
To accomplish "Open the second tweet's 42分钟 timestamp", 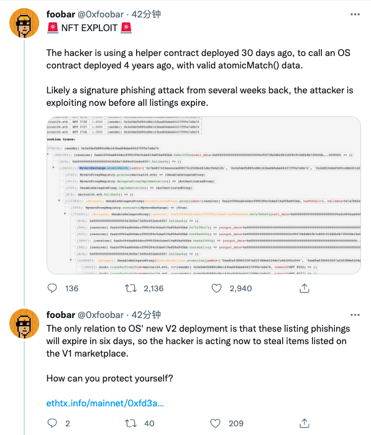I will (146, 315).
